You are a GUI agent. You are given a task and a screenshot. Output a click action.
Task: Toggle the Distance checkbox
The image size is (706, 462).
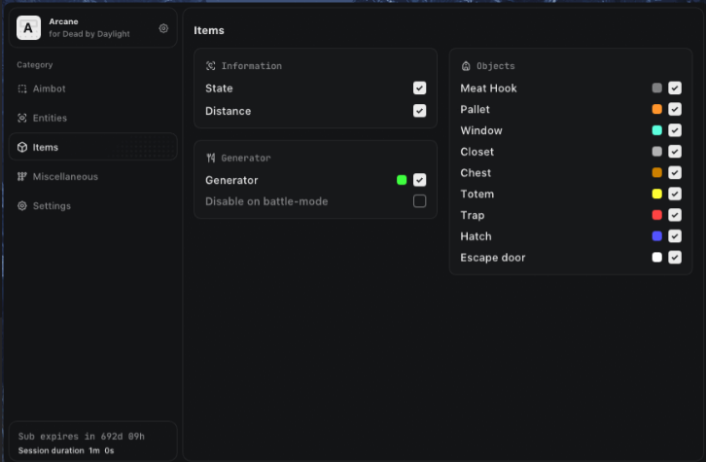pos(419,111)
